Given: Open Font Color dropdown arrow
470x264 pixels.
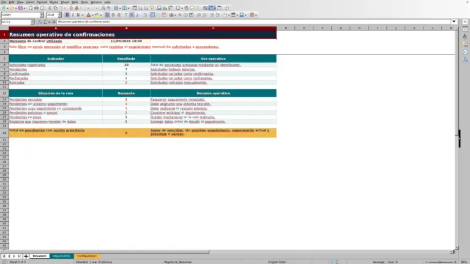Looking at the screenshot, I should (92, 15).
